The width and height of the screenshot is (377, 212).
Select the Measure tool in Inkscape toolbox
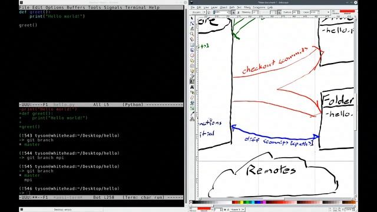[192, 39]
